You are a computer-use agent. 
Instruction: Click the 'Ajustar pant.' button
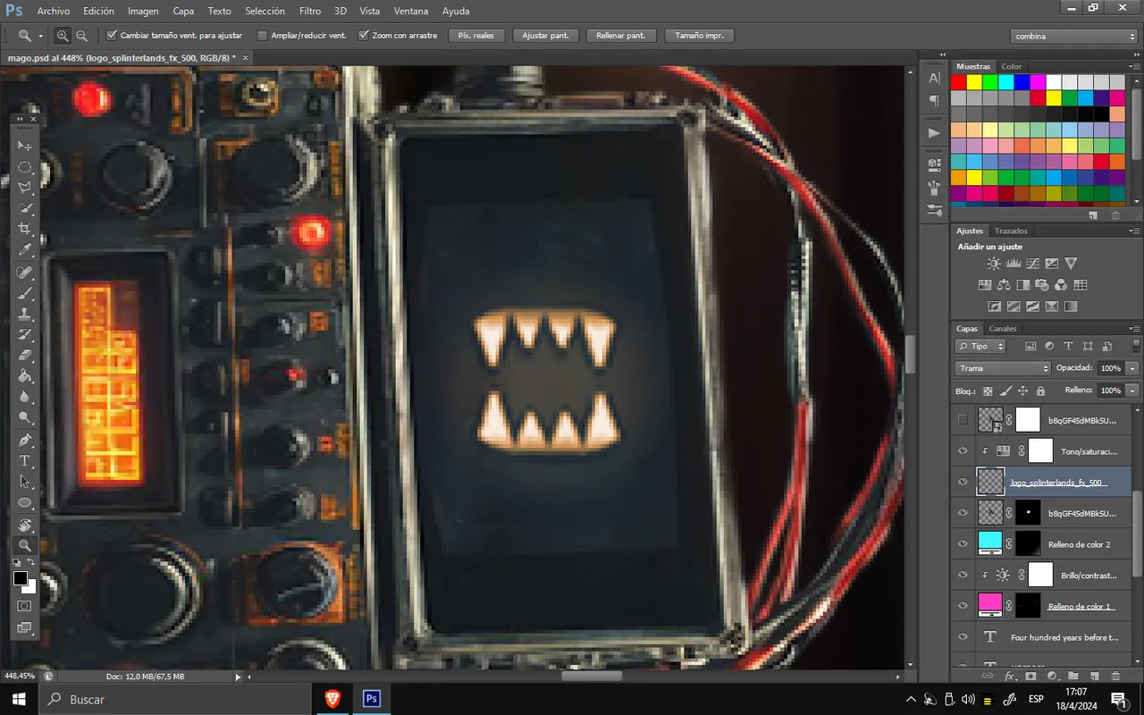(546, 36)
